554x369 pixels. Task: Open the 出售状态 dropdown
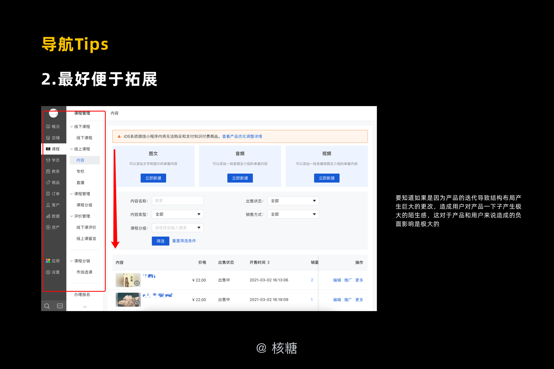tap(293, 201)
